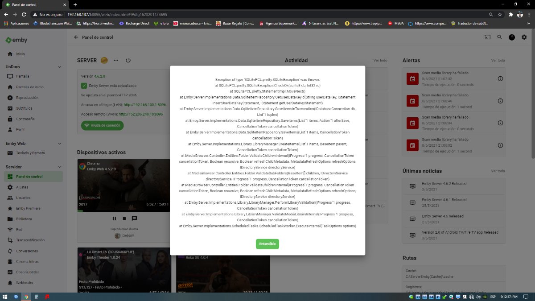Screen dimensions: 535x301
Task: Open the LAN address link
Action: [x=145, y=105]
